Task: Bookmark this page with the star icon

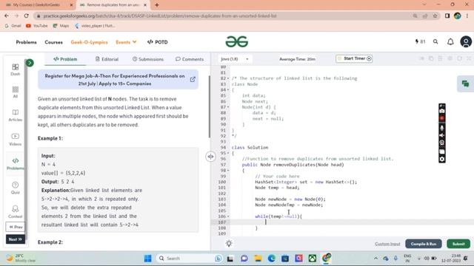Action: 435,16
